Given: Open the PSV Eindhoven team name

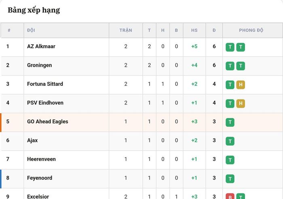Looking at the screenshot, I should 45,103.
